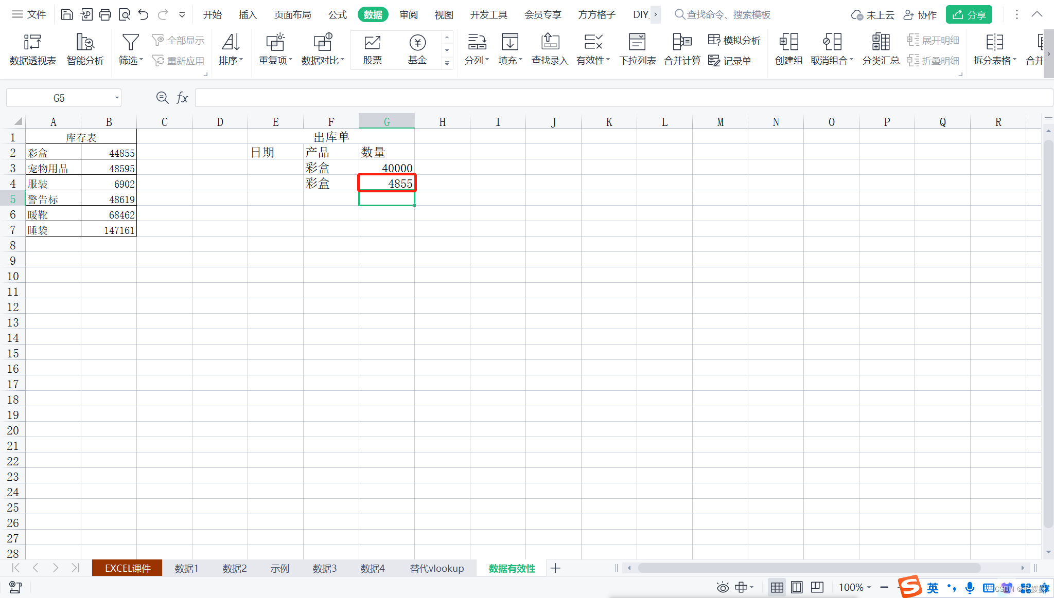Image resolution: width=1054 pixels, height=598 pixels.
Task: Launch Smart Analysis (智能分析)
Action: click(85, 49)
